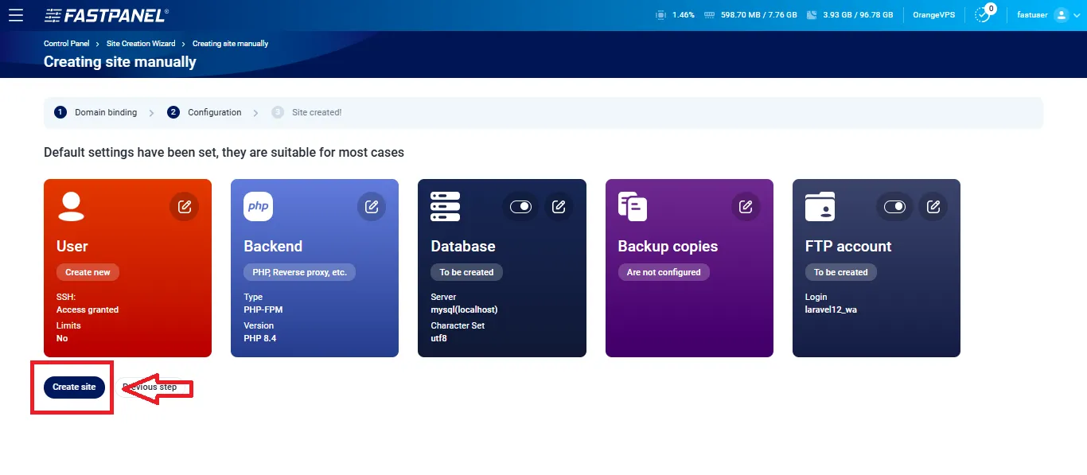1087x475 pixels.
Task: Select the Configuration step
Action: [x=213, y=112]
